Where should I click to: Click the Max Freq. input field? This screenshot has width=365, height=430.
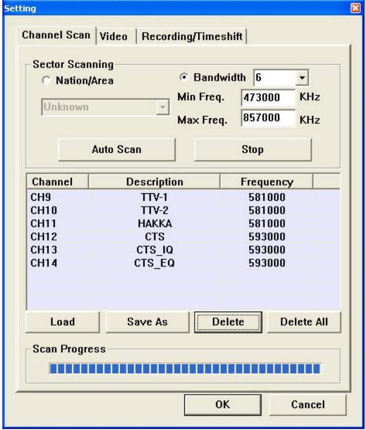(x=268, y=118)
